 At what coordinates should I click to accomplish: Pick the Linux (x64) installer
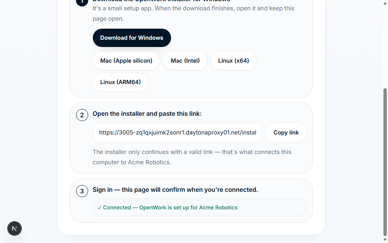(x=233, y=61)
